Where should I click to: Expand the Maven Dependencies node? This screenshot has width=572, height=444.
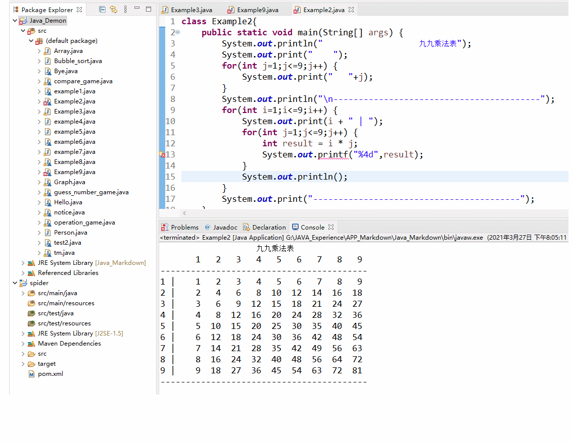tap(22, 343)
